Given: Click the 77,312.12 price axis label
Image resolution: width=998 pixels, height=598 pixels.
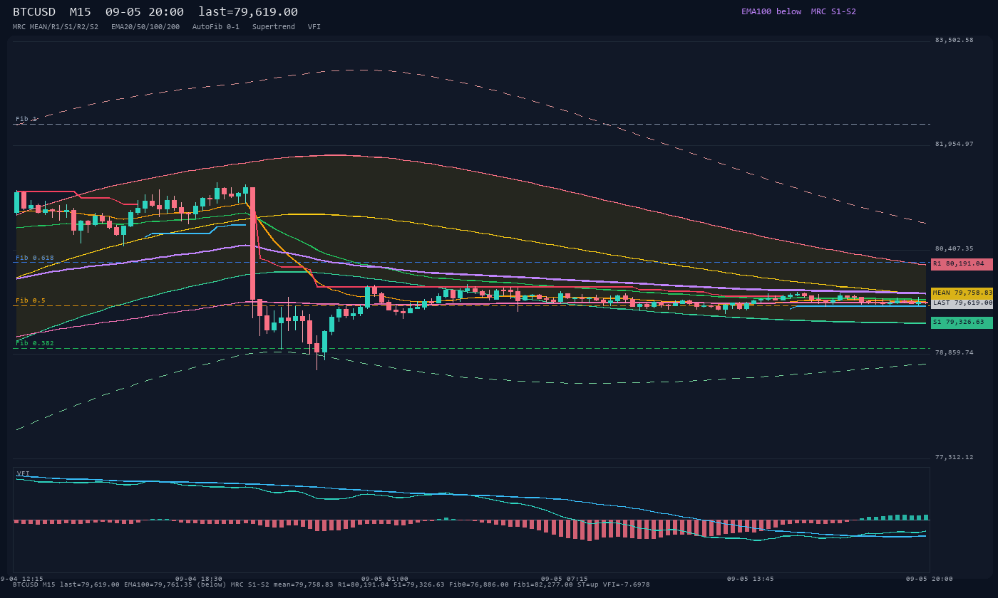Looking at the screenshot, I should pos(954,457).
